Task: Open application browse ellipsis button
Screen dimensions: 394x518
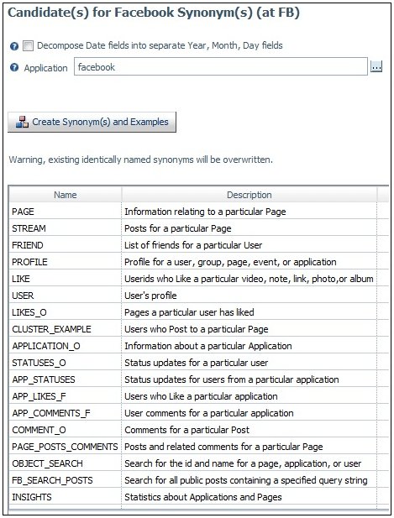Action: (376, 66)
